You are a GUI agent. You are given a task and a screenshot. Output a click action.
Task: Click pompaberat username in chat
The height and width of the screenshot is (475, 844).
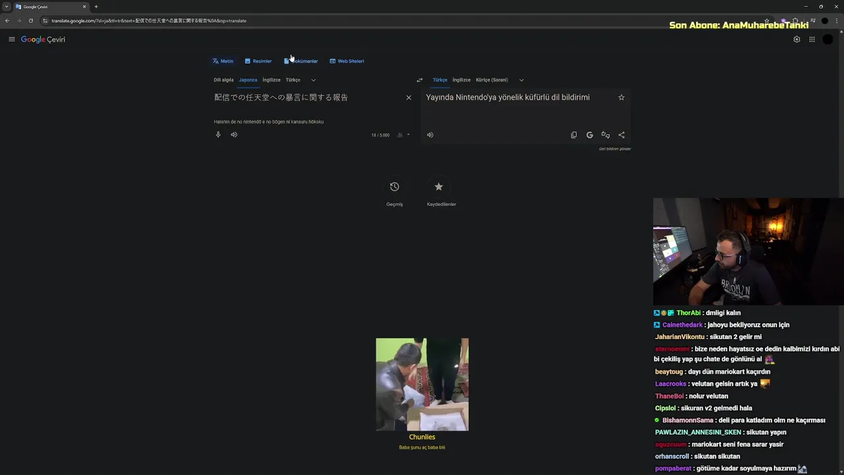tap(673, 468)
